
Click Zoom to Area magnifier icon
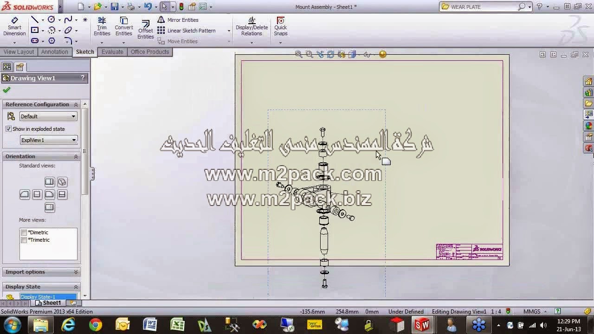309,54
